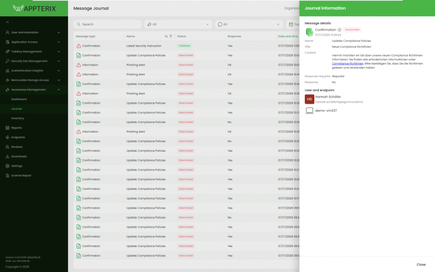Expand Authentication Insights with its chevron

(59, 70)
